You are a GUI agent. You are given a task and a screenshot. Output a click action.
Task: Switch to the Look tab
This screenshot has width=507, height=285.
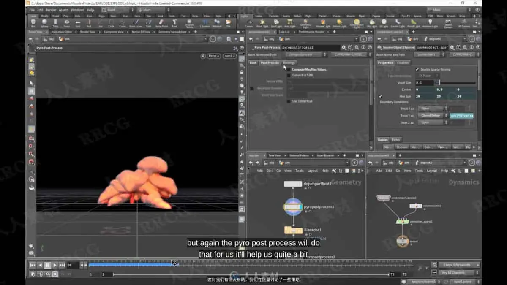(x=253, y=63)
